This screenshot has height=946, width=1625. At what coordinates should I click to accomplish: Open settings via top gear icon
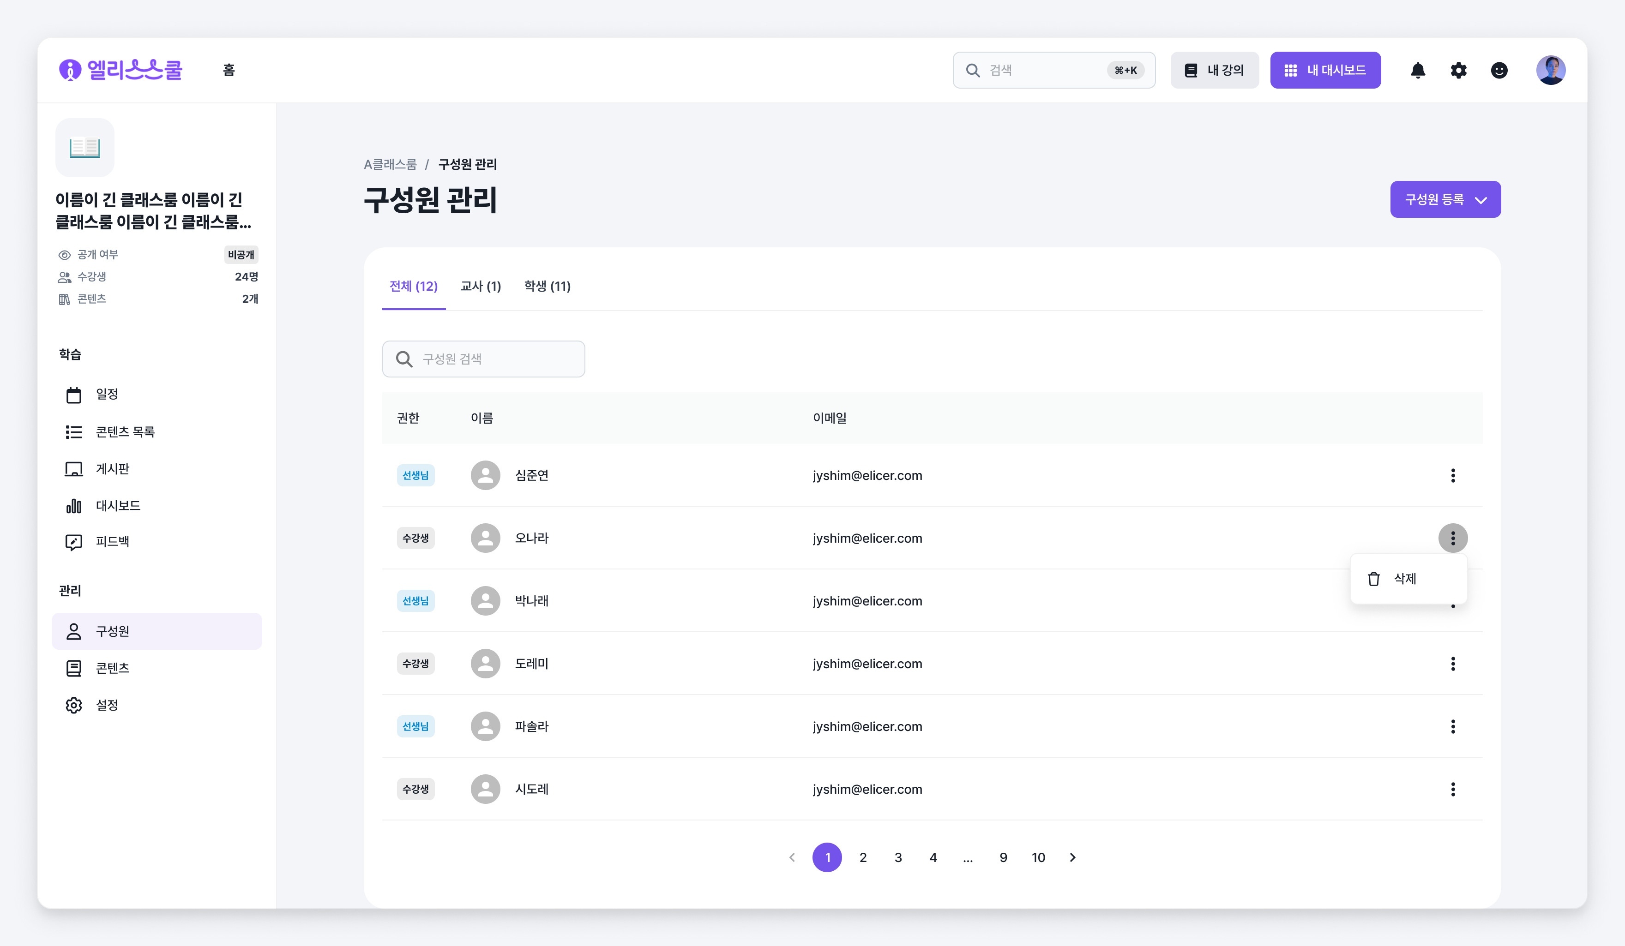click(1458, 70)
